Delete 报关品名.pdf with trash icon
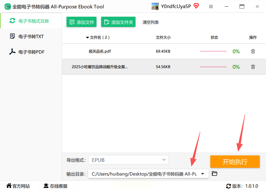 coord(253,51)
